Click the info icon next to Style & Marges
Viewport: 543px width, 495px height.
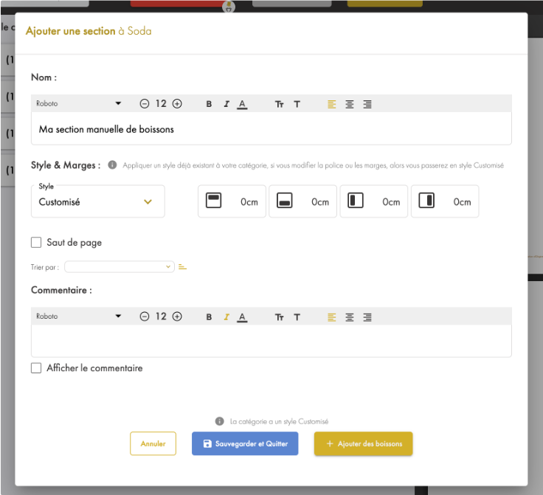[112, 165]
